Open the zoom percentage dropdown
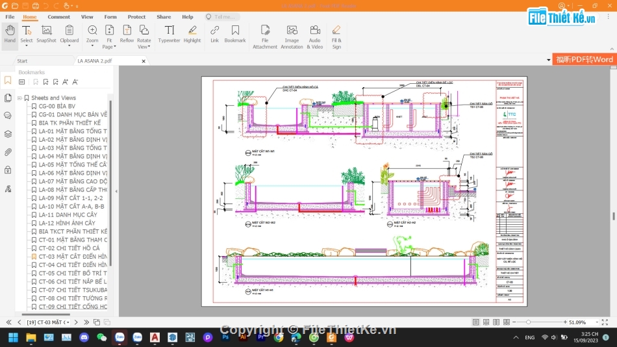The image size is (617, 347). [597, 322]
